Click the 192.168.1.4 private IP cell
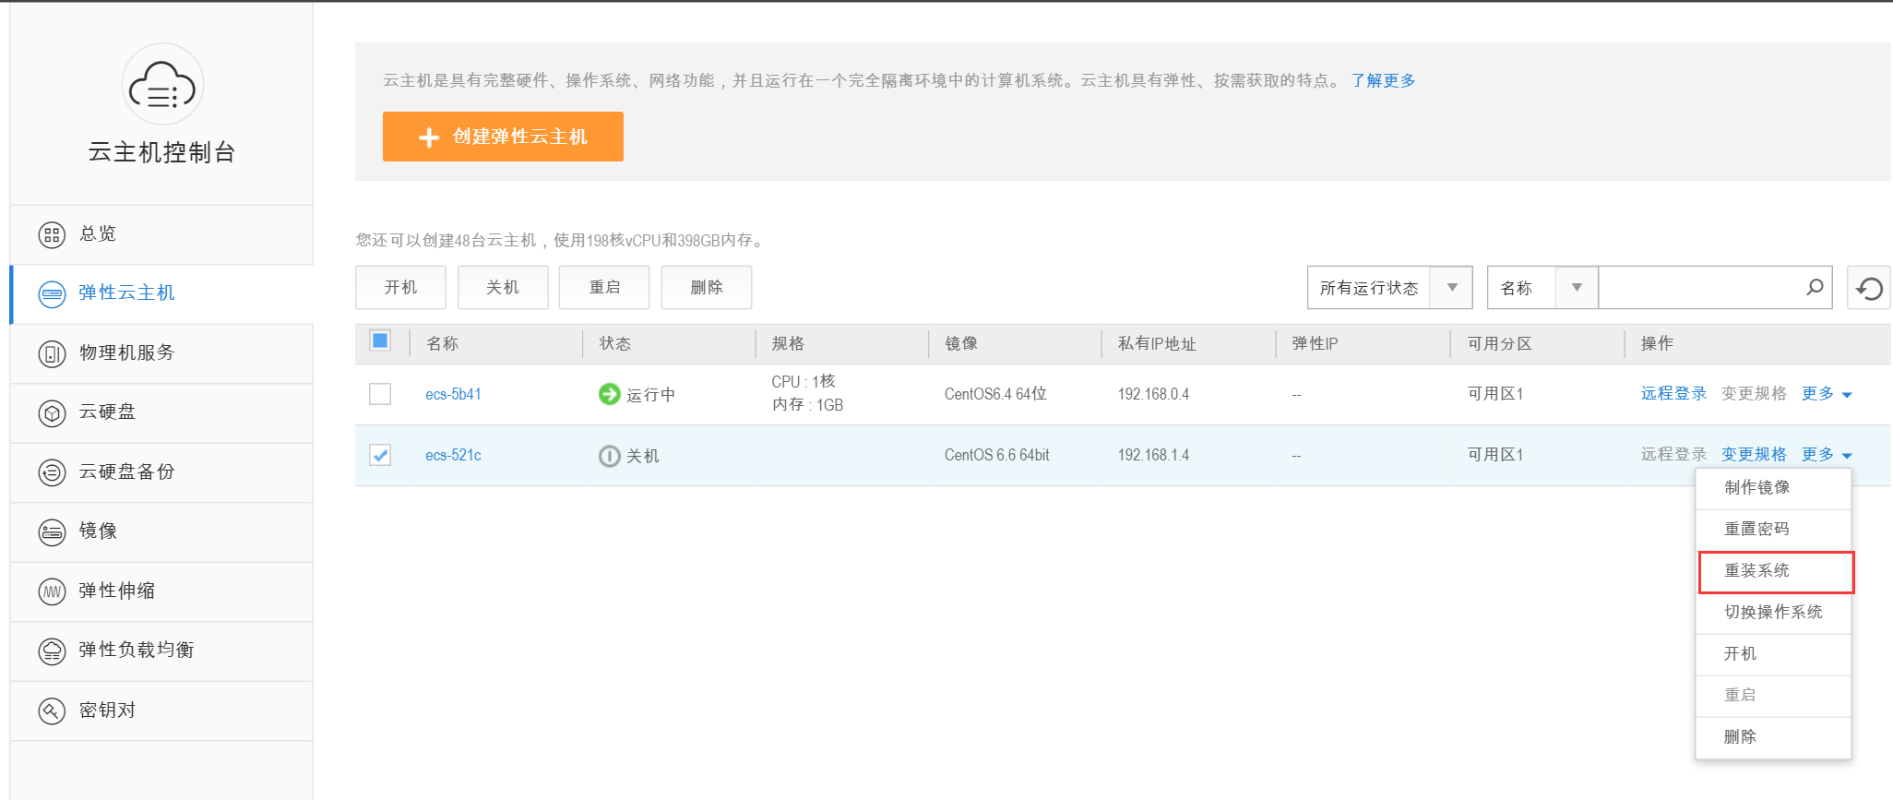Image resolution: width=1893 pixels, height=800 pixels. coord(1153,456)
